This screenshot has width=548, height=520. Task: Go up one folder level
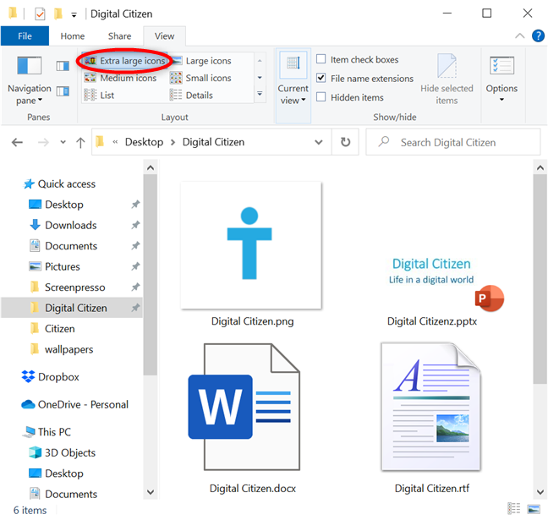click(x=80, y=142)
